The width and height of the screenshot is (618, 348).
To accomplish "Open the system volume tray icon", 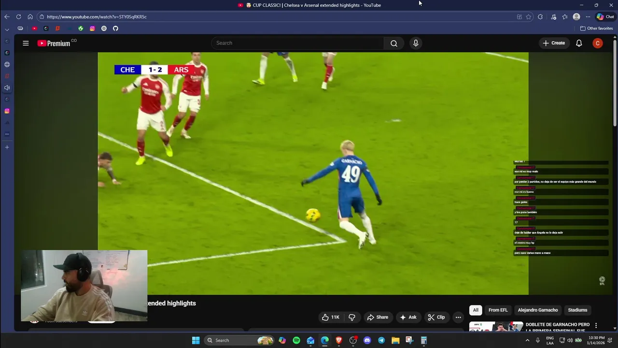I will [570, 340].
